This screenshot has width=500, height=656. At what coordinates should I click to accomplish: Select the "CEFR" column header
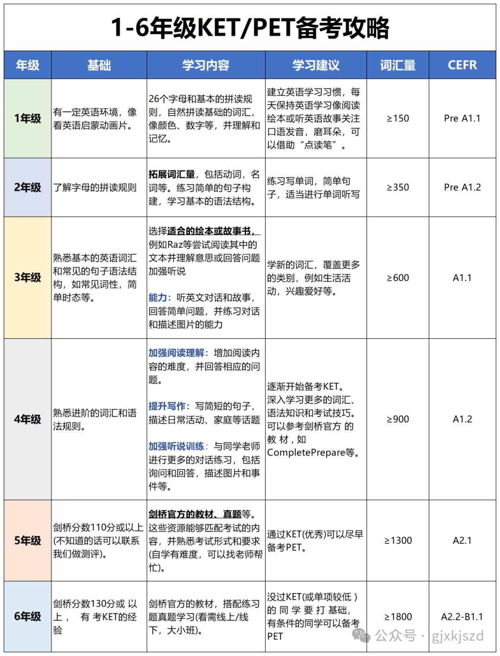click(462, 65)
